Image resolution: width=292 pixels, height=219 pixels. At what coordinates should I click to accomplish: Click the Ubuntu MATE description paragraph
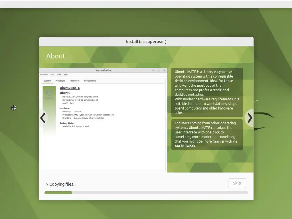click(207, 92)
